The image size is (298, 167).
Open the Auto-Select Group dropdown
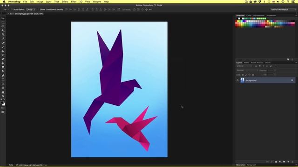(x=31, y=9)
